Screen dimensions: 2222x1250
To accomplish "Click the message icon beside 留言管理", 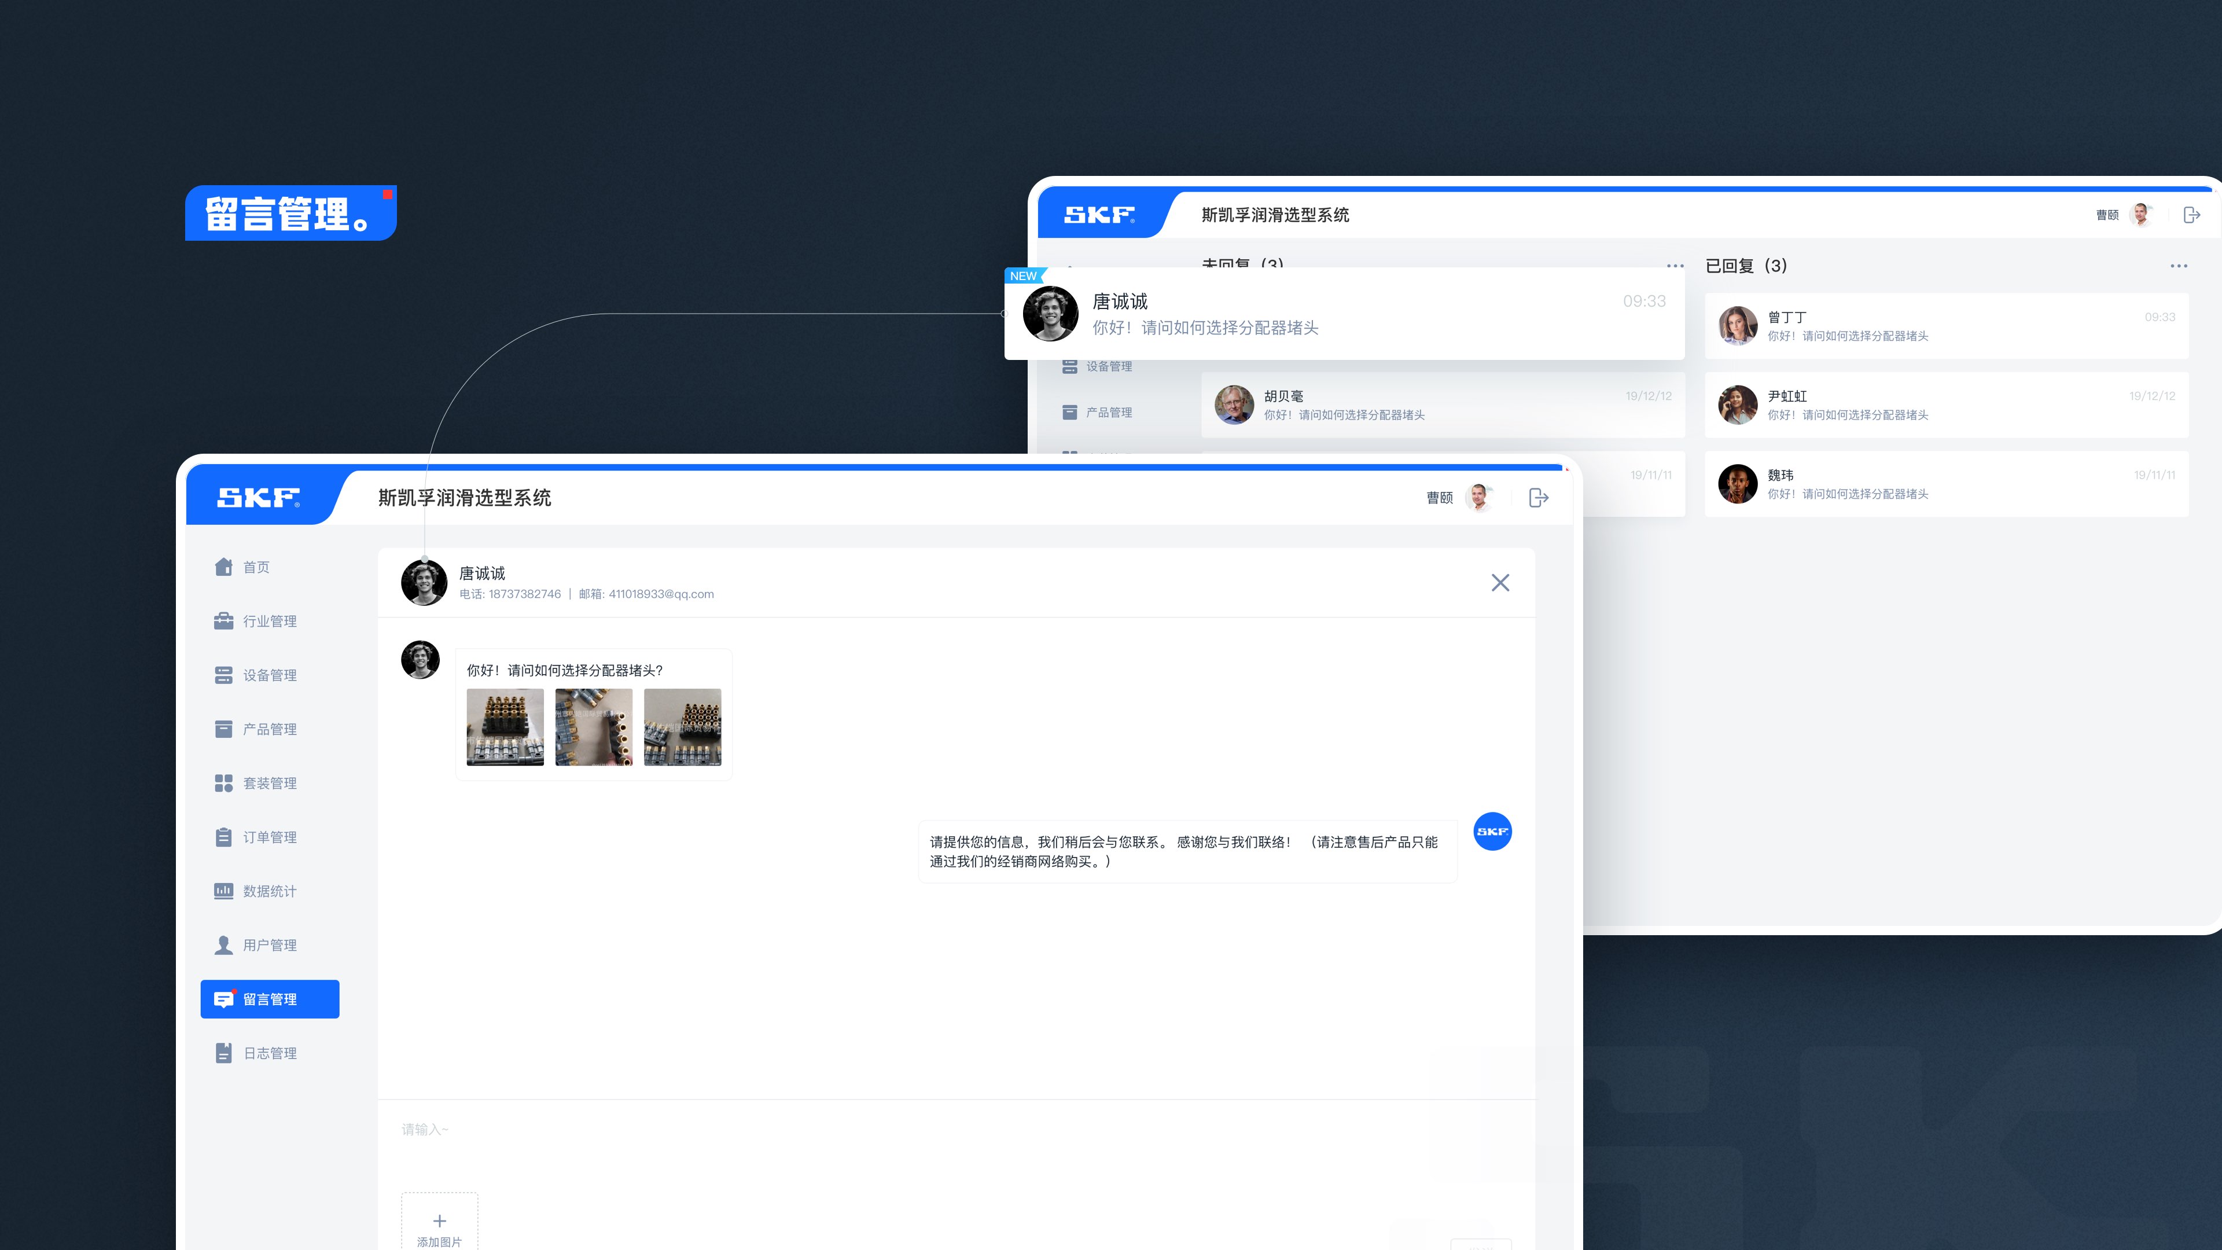I will click(223, 999).
